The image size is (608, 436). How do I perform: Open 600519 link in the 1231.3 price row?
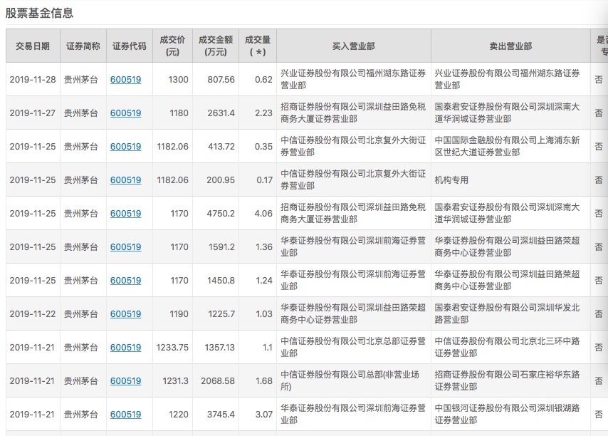click(x=125, y=381)
